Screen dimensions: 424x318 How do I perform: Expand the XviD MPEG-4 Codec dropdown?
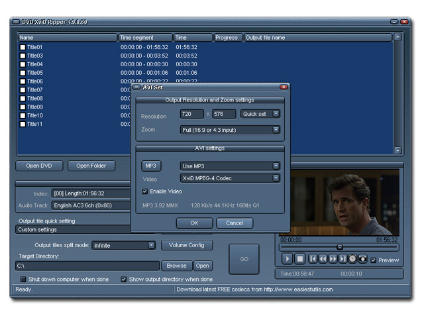coord(276,178)
